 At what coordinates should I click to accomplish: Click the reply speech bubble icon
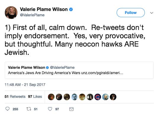pyautogui.click(x=7, y=109)
